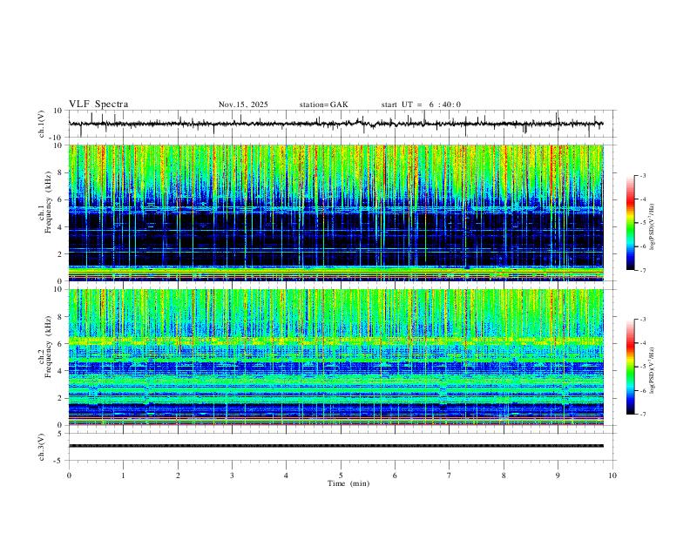
Task: Click the time axis tick label "9"
Action: click(558, 476)
